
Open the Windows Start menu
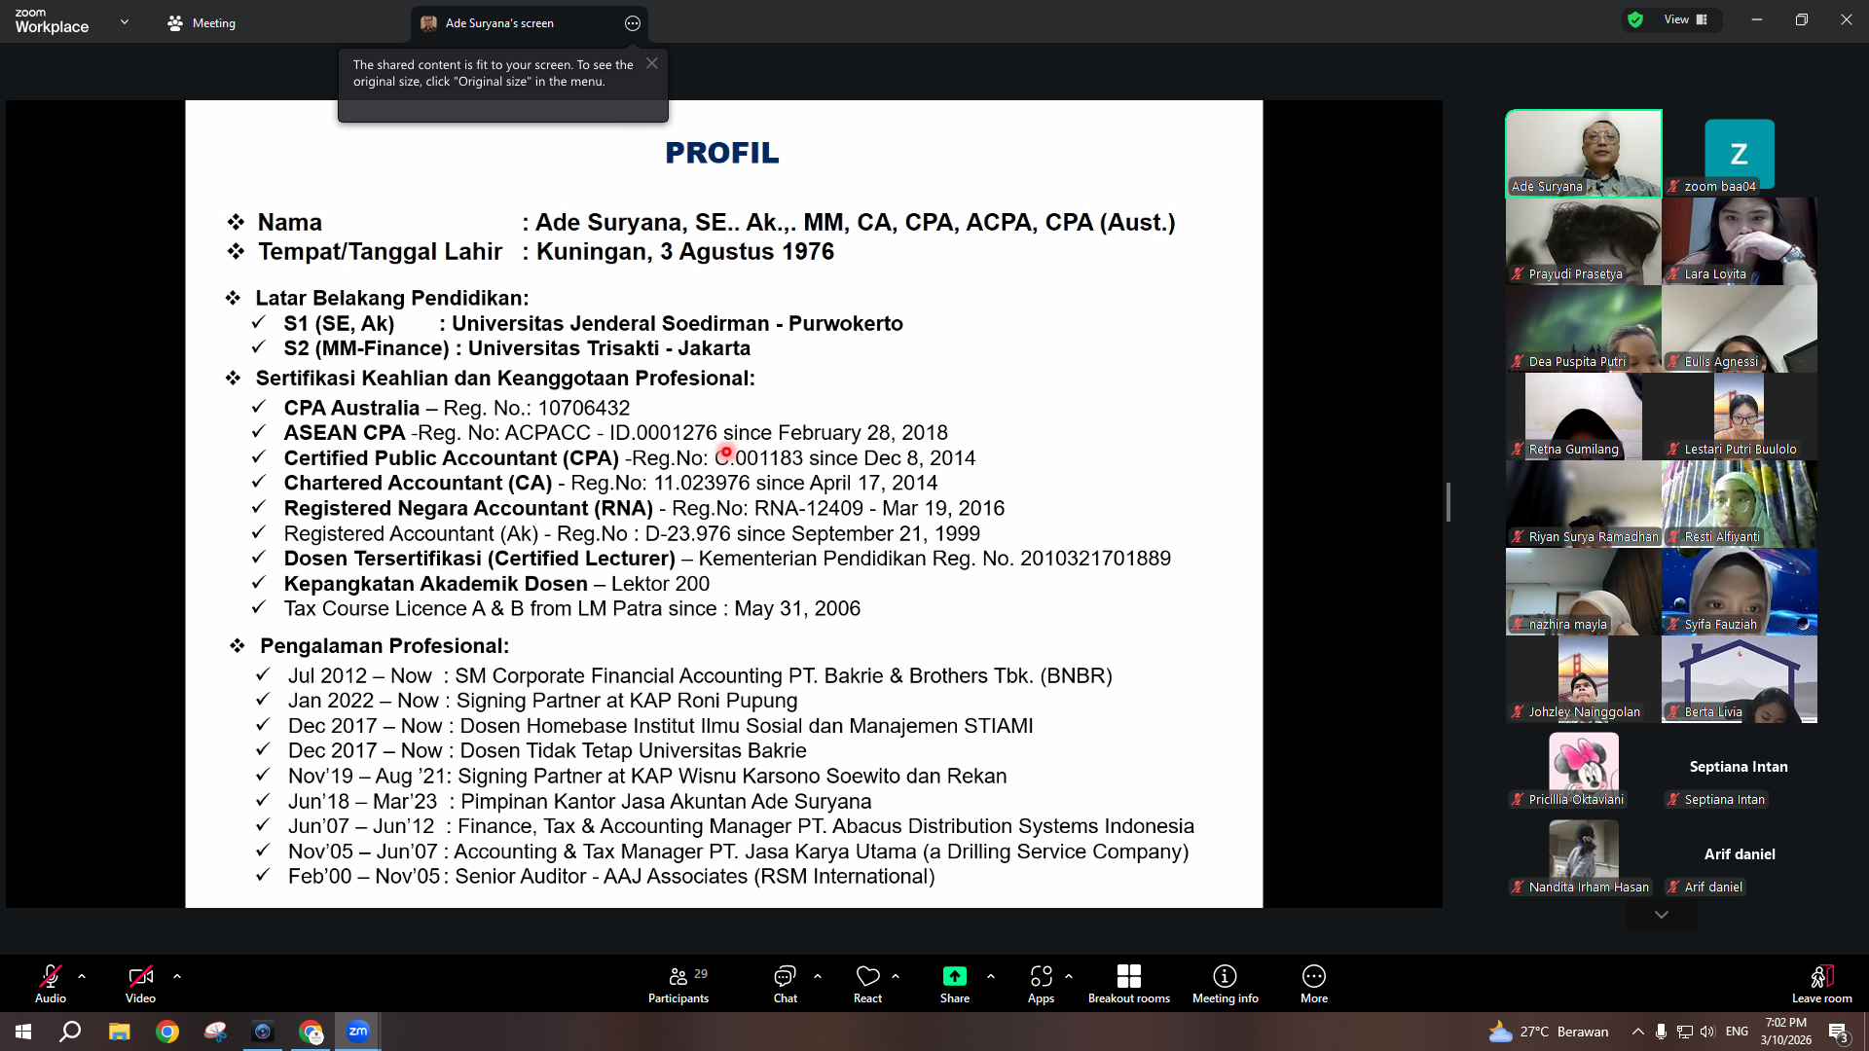point(23,1032)
